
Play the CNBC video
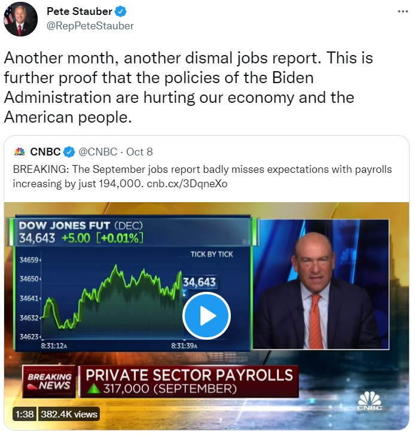pos(206,315)
